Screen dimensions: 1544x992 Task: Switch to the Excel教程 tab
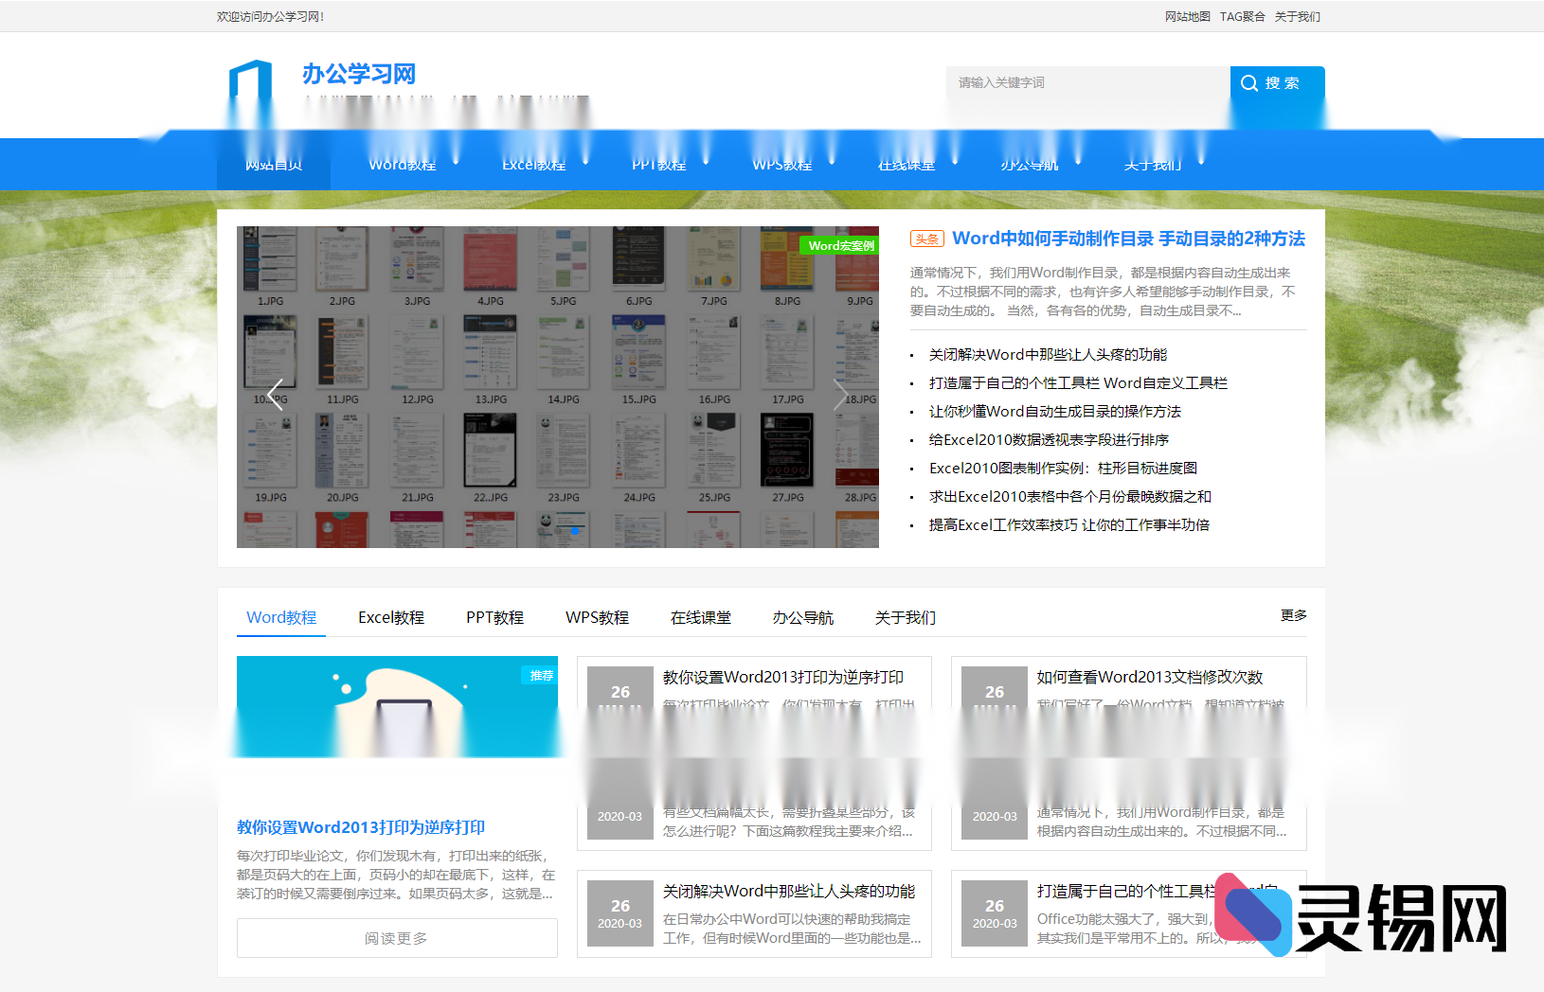pyautogui.click(x=391, y=617)
